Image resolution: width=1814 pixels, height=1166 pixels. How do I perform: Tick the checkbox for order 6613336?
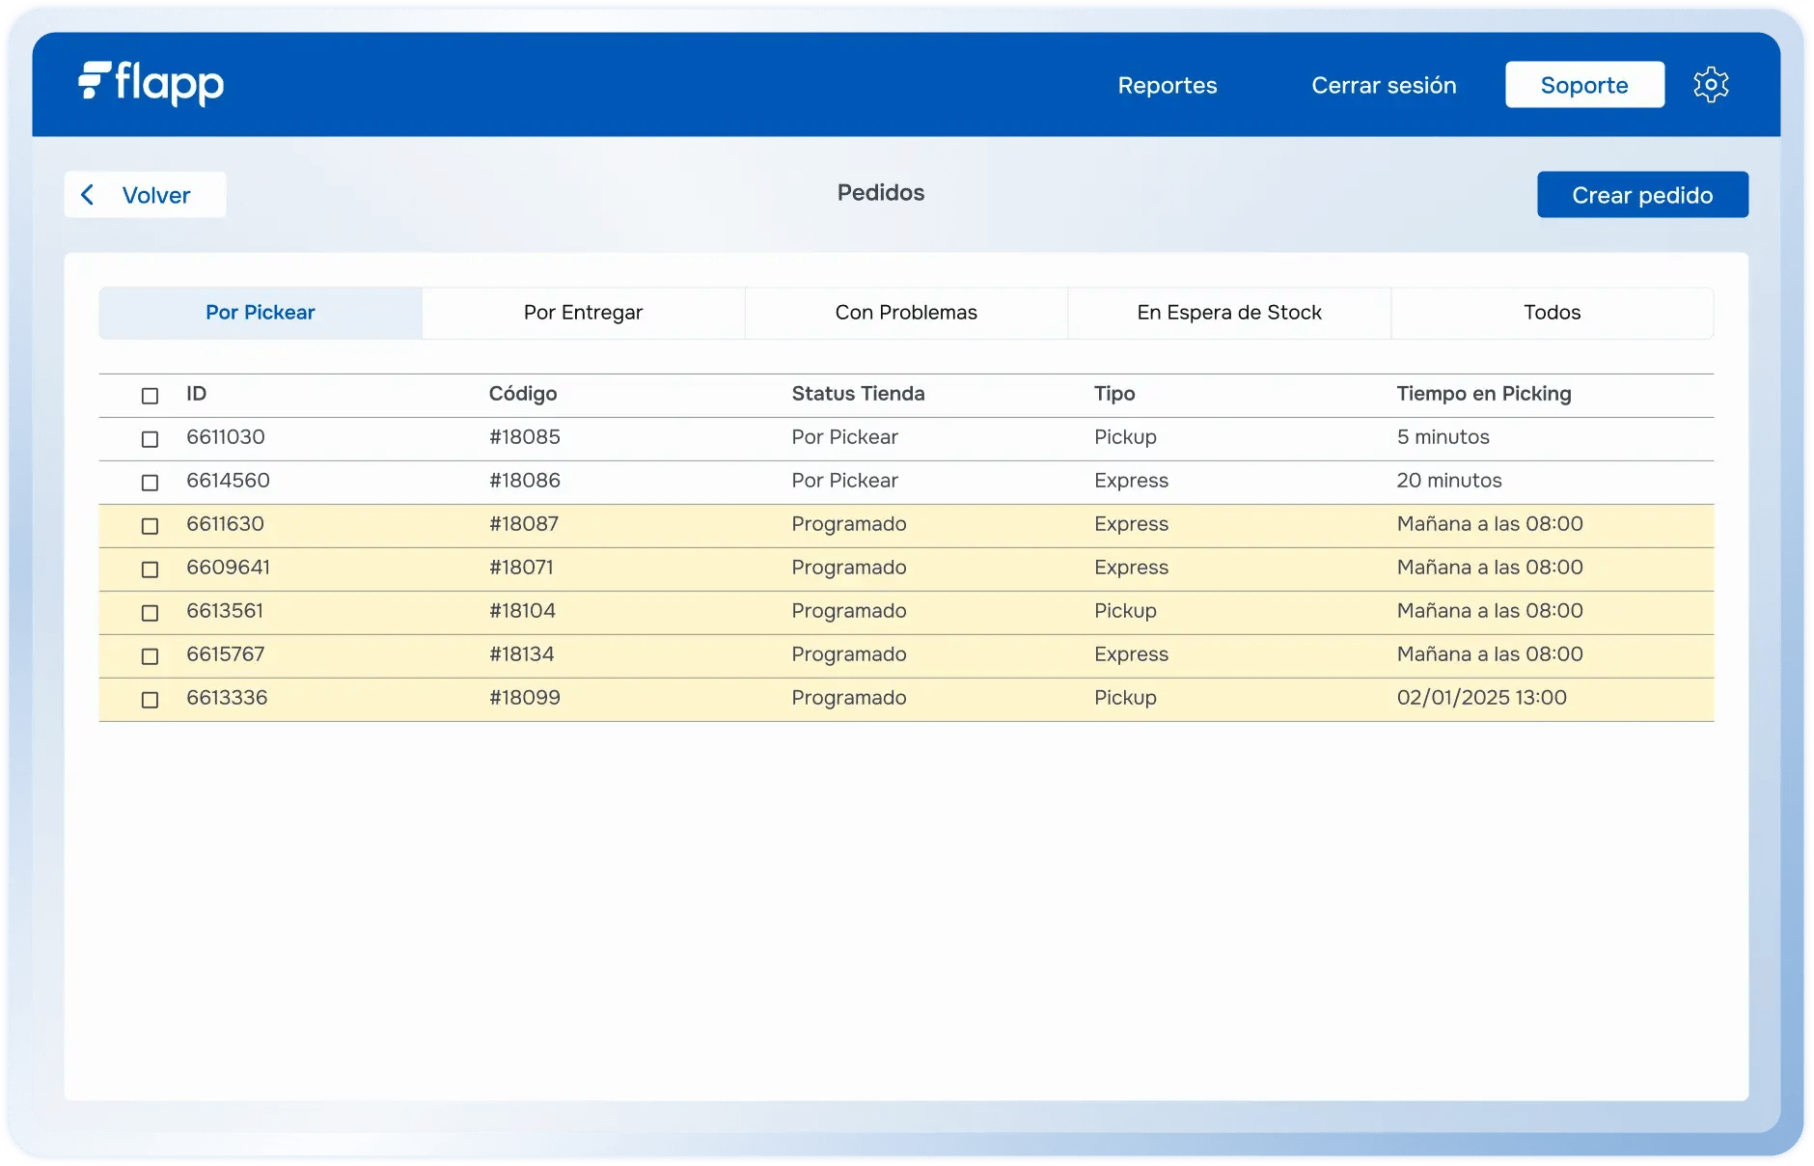[150, 700]
